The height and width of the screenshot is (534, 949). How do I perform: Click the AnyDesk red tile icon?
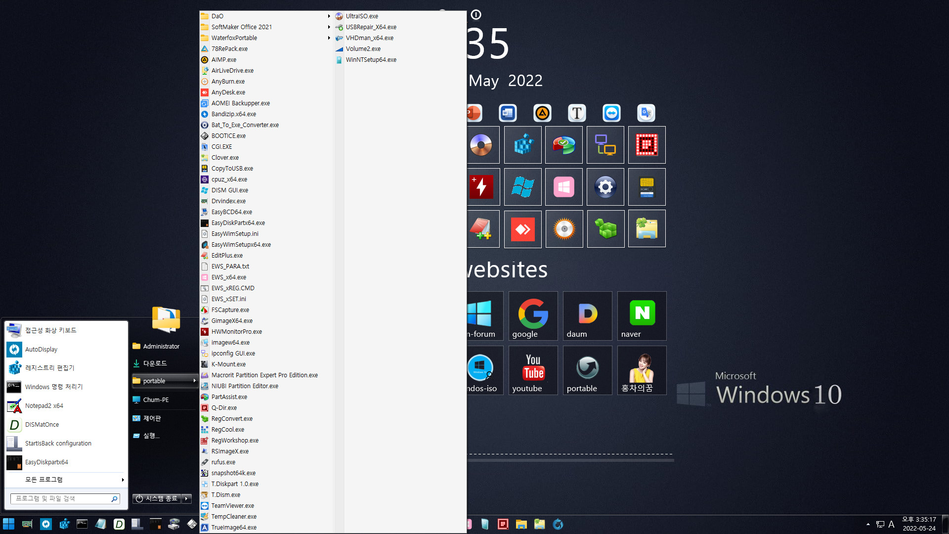[x=522, y=229]
